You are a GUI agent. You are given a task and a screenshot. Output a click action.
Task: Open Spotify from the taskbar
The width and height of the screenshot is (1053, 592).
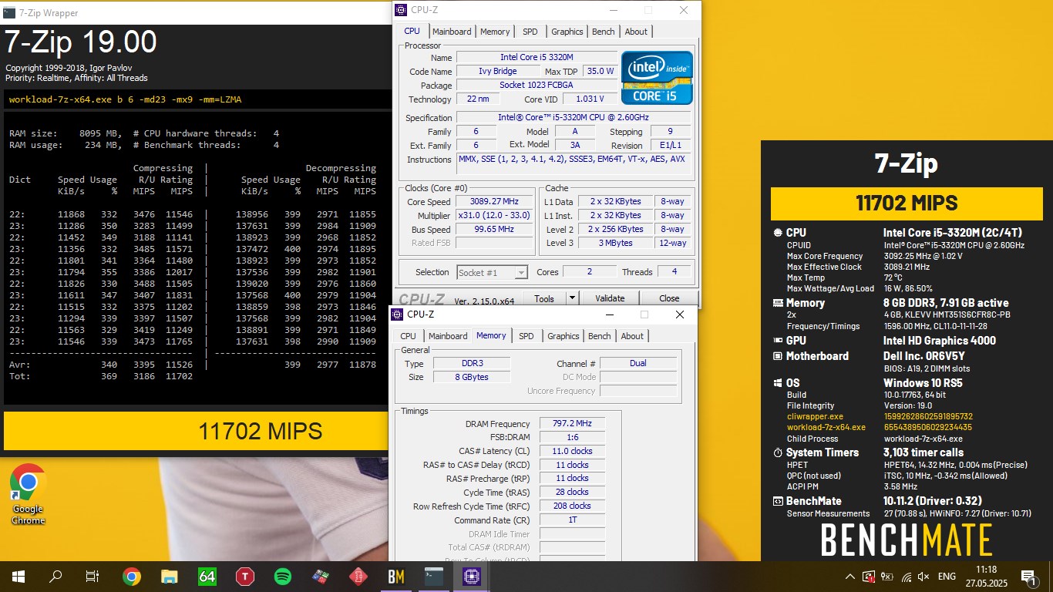[x=282, y=576]
